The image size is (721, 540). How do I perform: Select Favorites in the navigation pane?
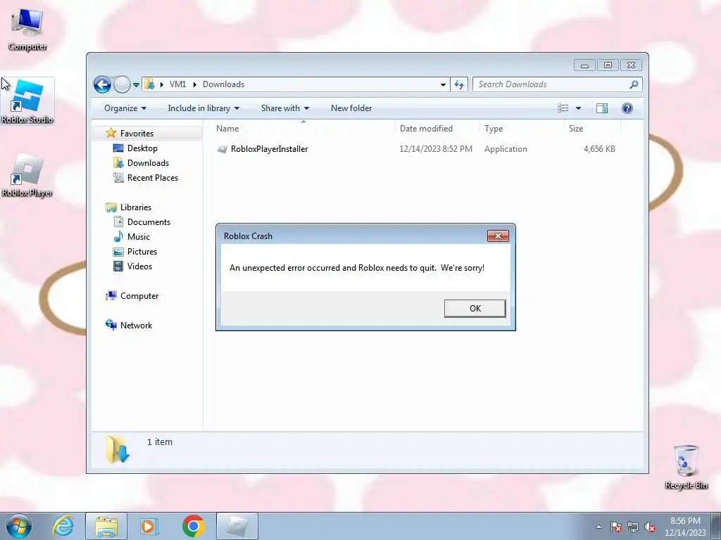[x=137, y=134]
